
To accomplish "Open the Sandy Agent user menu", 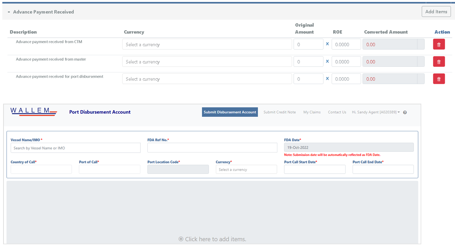I will [x=375, y=112].
